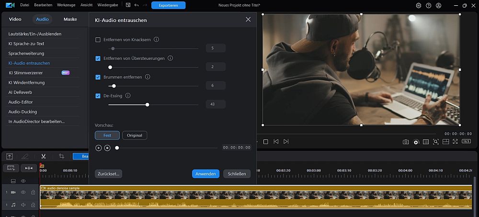Viewport: 479px width, 217px height.
Task: Reset settings with Zurückset... button
Action: [x=108, y=174]
